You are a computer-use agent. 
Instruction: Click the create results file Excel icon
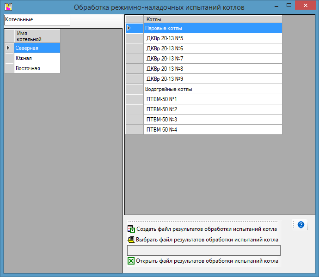click(x=131, y=229)
